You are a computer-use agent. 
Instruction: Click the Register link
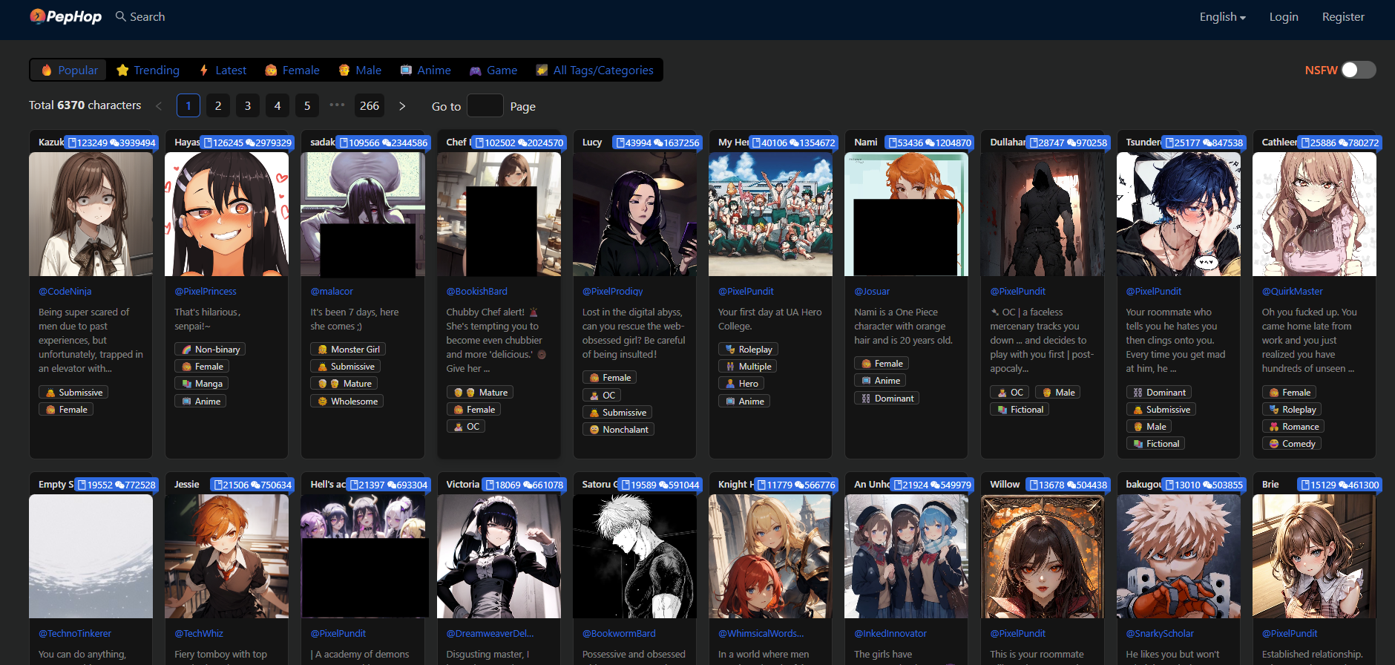[1342, 17]
